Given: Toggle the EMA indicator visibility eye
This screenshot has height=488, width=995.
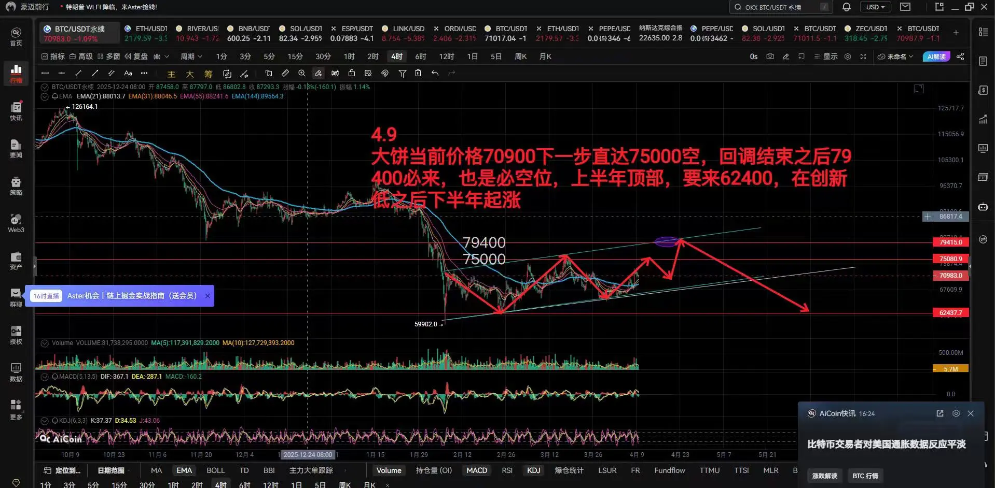Looking at the screenshot, I should click(x=45, y=96).
